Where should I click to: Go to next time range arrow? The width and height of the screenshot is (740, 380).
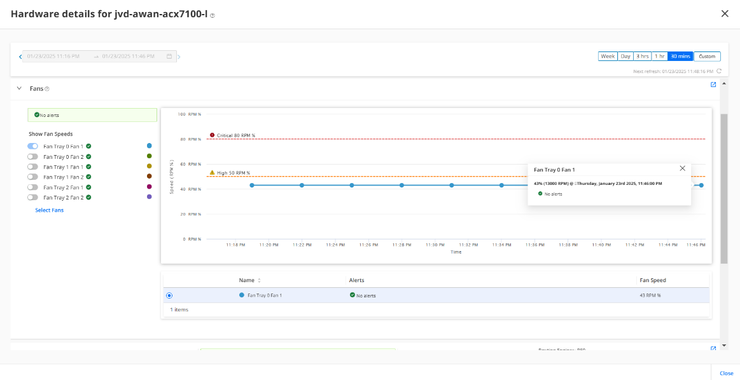click(x=179, y=57)
